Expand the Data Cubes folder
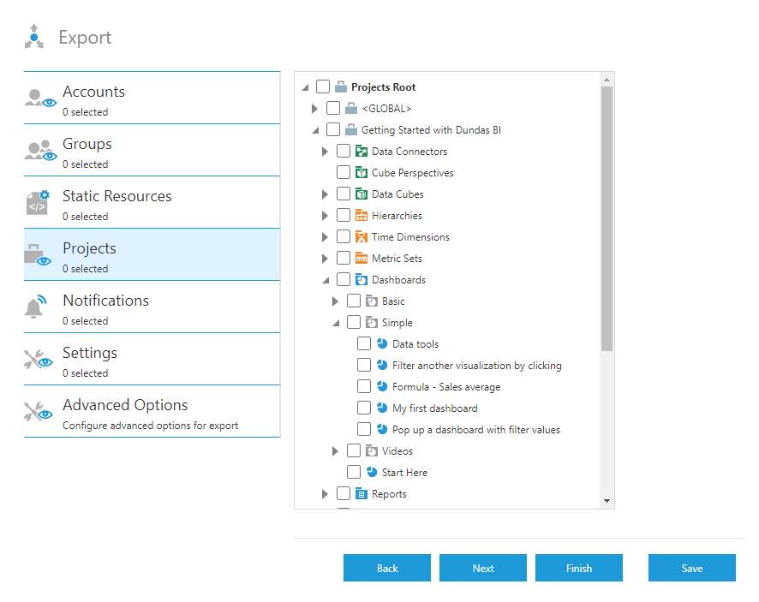 tap(325, 194)
